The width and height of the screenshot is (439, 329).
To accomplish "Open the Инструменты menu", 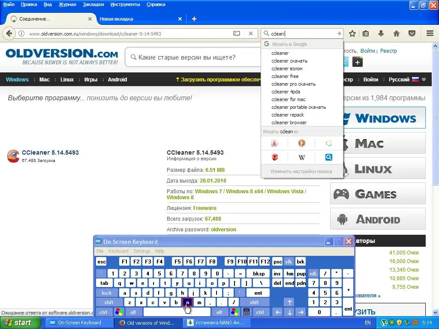I will click(x=125, y=4).
